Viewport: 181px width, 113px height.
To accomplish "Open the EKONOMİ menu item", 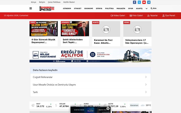I will [89, 9].
